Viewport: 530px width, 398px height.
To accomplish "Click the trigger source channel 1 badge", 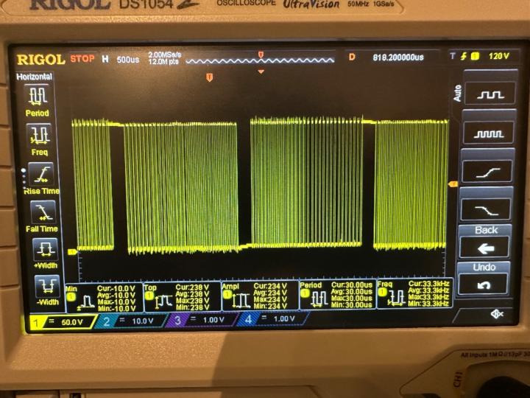I will tap(475, 56).
